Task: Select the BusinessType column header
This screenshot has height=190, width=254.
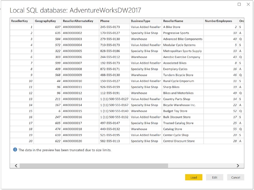Action: 146,21
